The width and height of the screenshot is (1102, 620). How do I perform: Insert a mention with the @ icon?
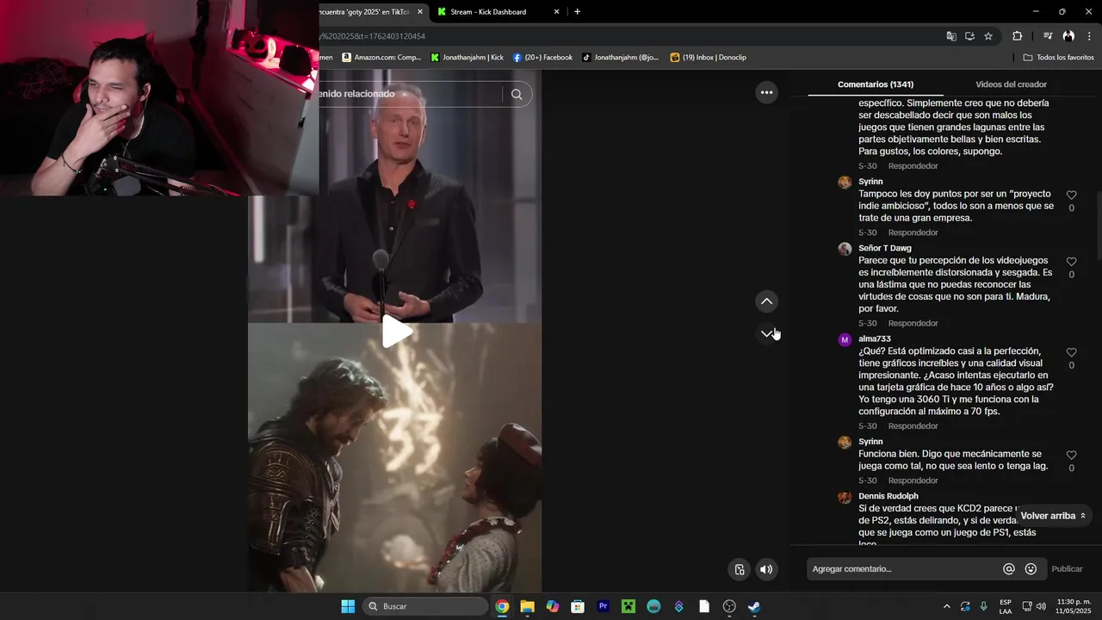click(x=1009, y=569)
